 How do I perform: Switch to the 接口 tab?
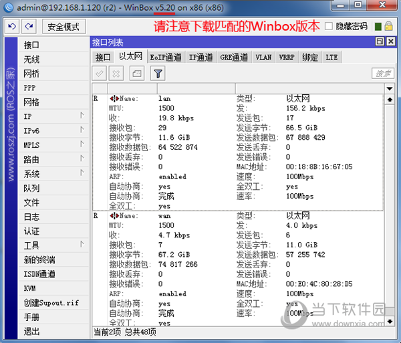[103, 58]
